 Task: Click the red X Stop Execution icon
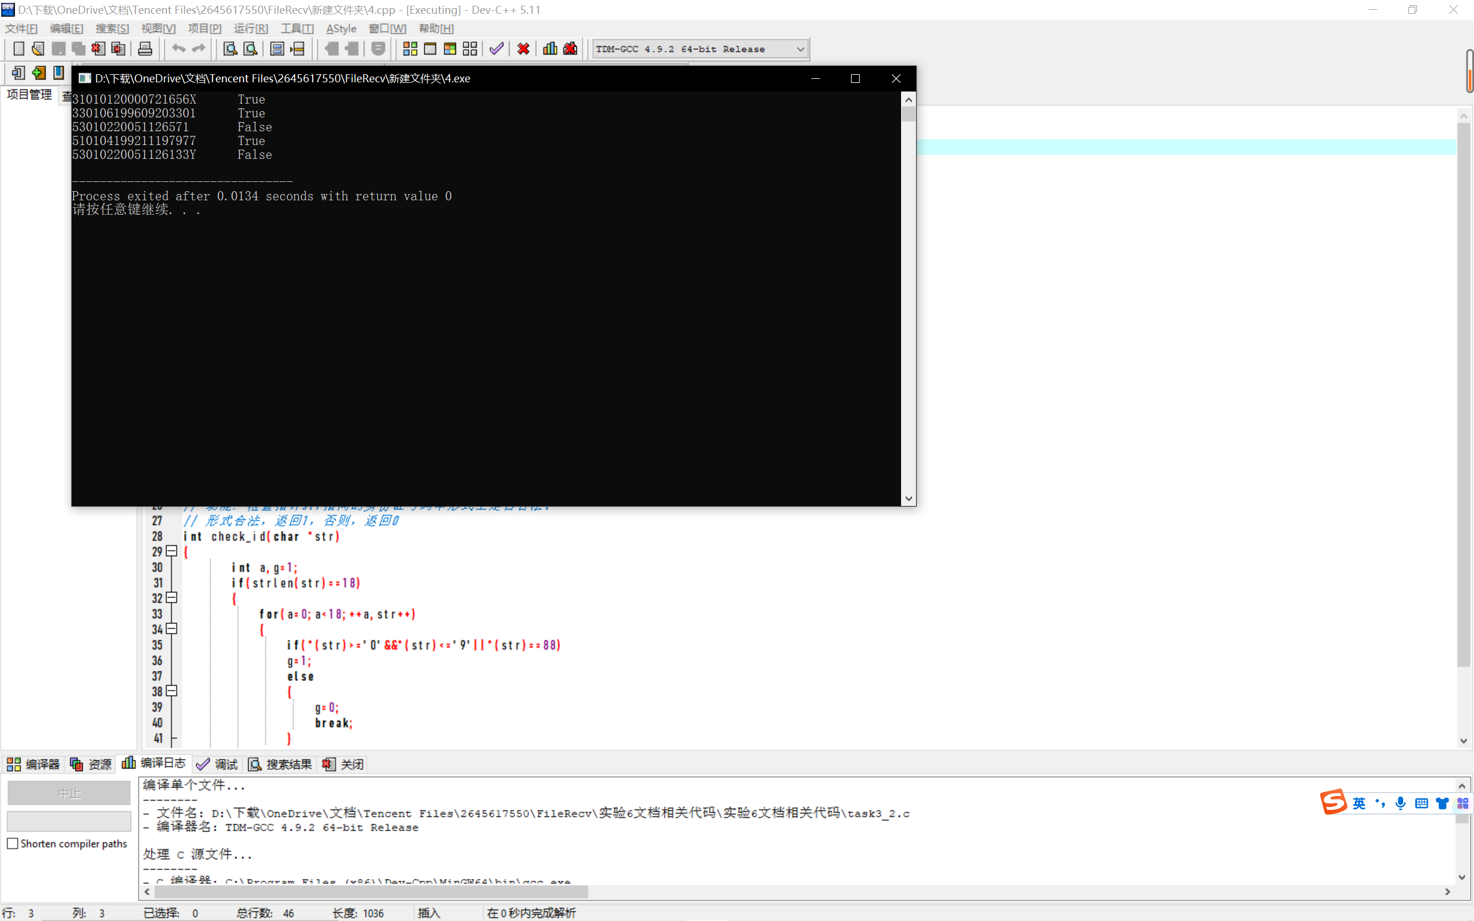[x=523, y=49]
